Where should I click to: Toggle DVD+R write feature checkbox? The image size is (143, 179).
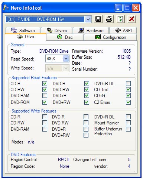(86, 129)
